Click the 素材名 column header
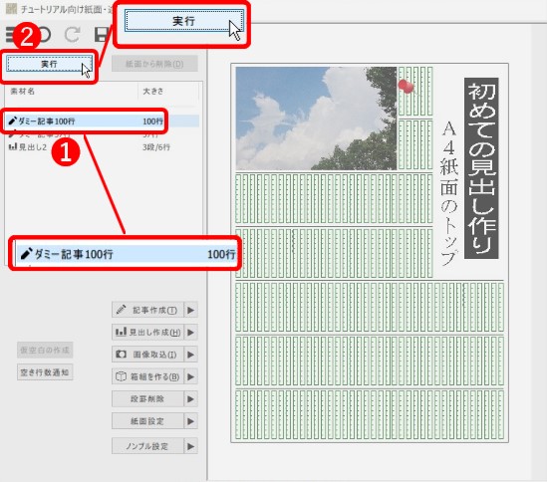547x482 pixels. 23,92
